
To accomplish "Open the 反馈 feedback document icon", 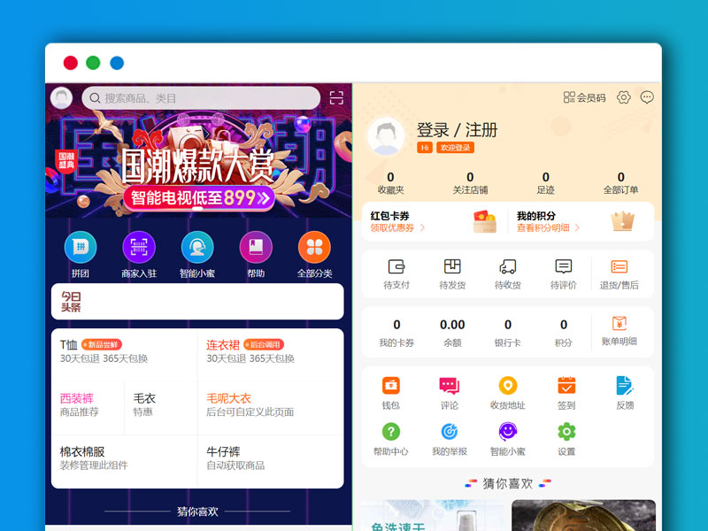I will point(623,384).
